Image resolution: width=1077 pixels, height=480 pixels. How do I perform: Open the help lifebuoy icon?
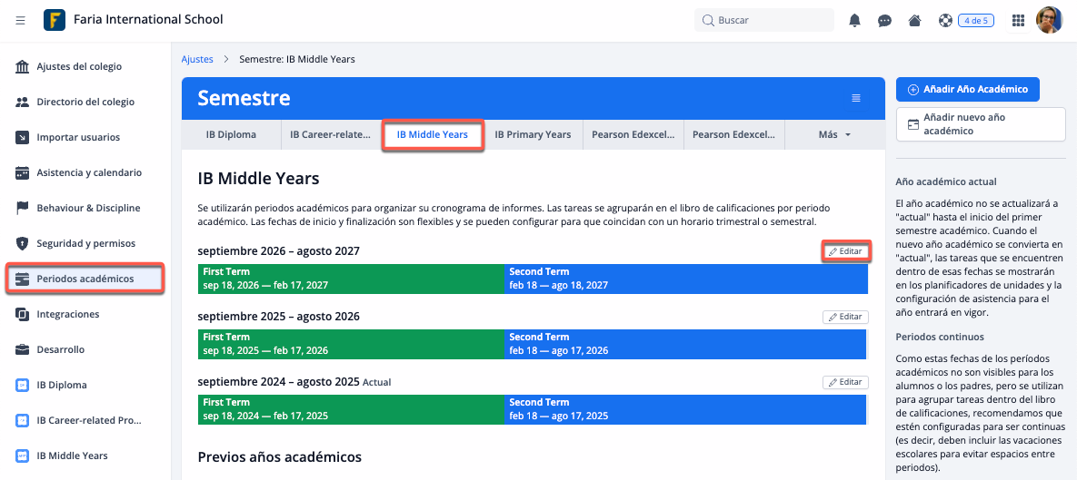click(944, 20)
